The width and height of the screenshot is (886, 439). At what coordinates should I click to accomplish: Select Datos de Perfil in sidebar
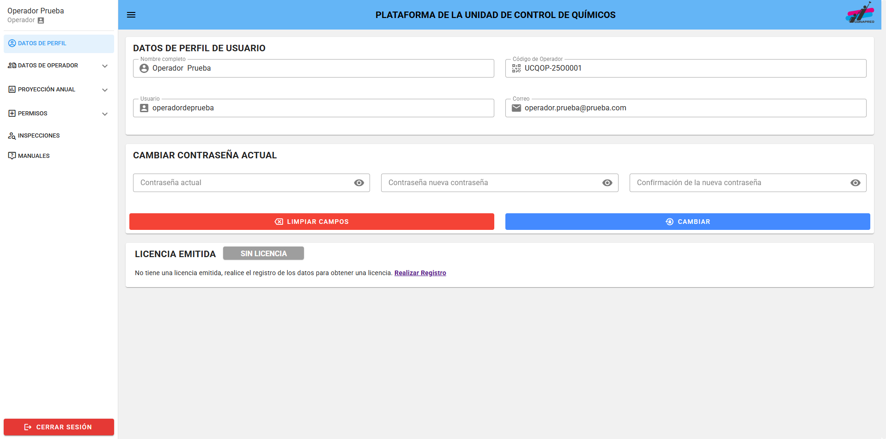(x=42, y=43)
